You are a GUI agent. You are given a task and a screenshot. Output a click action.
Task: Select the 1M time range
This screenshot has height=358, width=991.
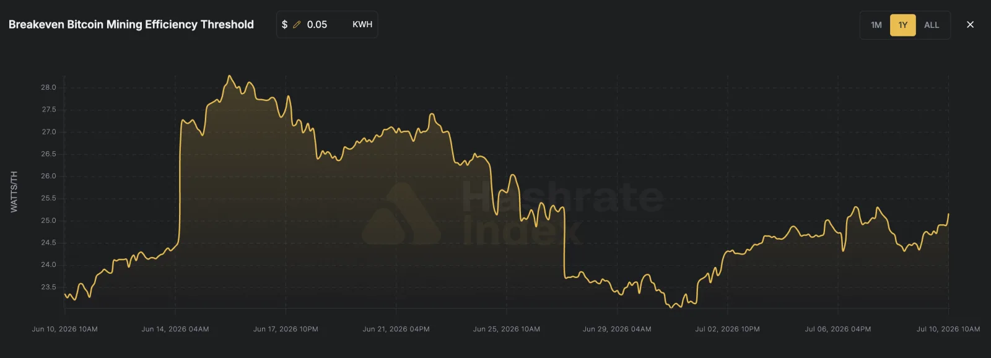pos(876,25)
